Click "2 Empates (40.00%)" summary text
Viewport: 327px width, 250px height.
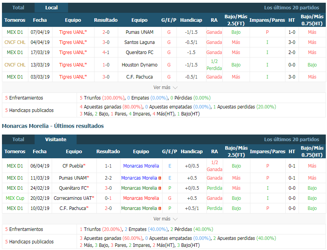[146, 229]
